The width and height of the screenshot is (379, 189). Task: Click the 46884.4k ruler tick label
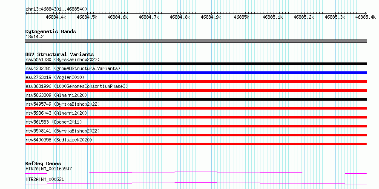pyautogui.click(x=56, y=17)
